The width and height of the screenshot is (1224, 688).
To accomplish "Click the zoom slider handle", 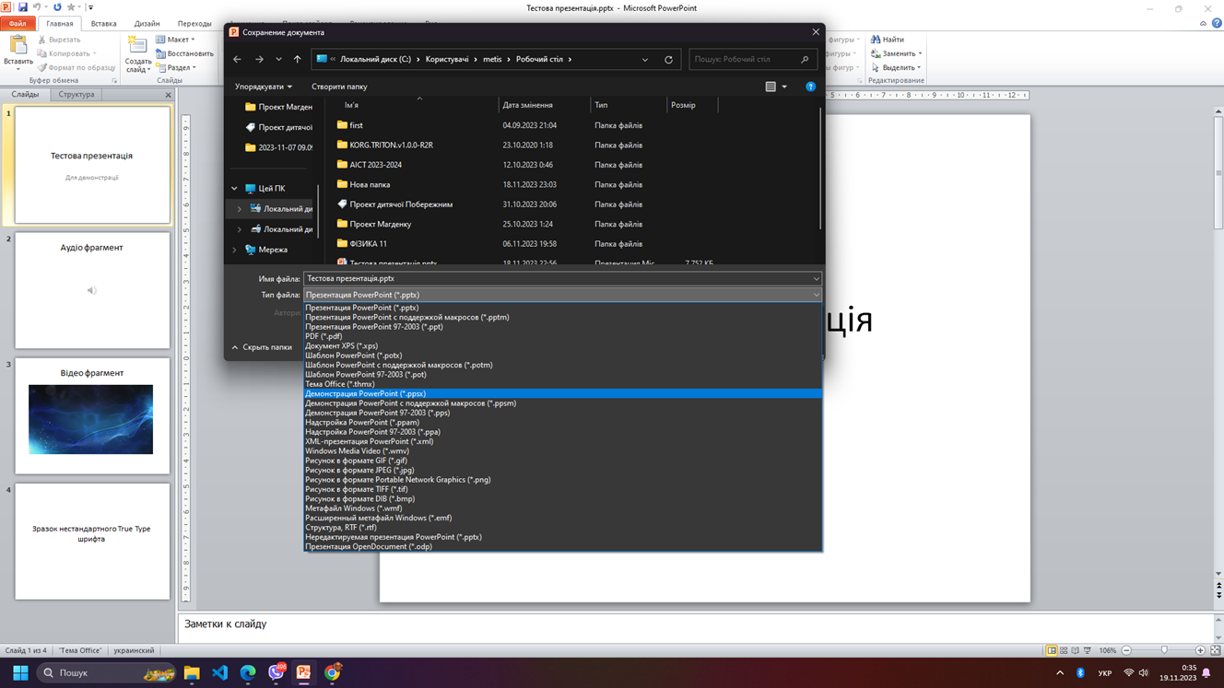I will (1164, 650).
